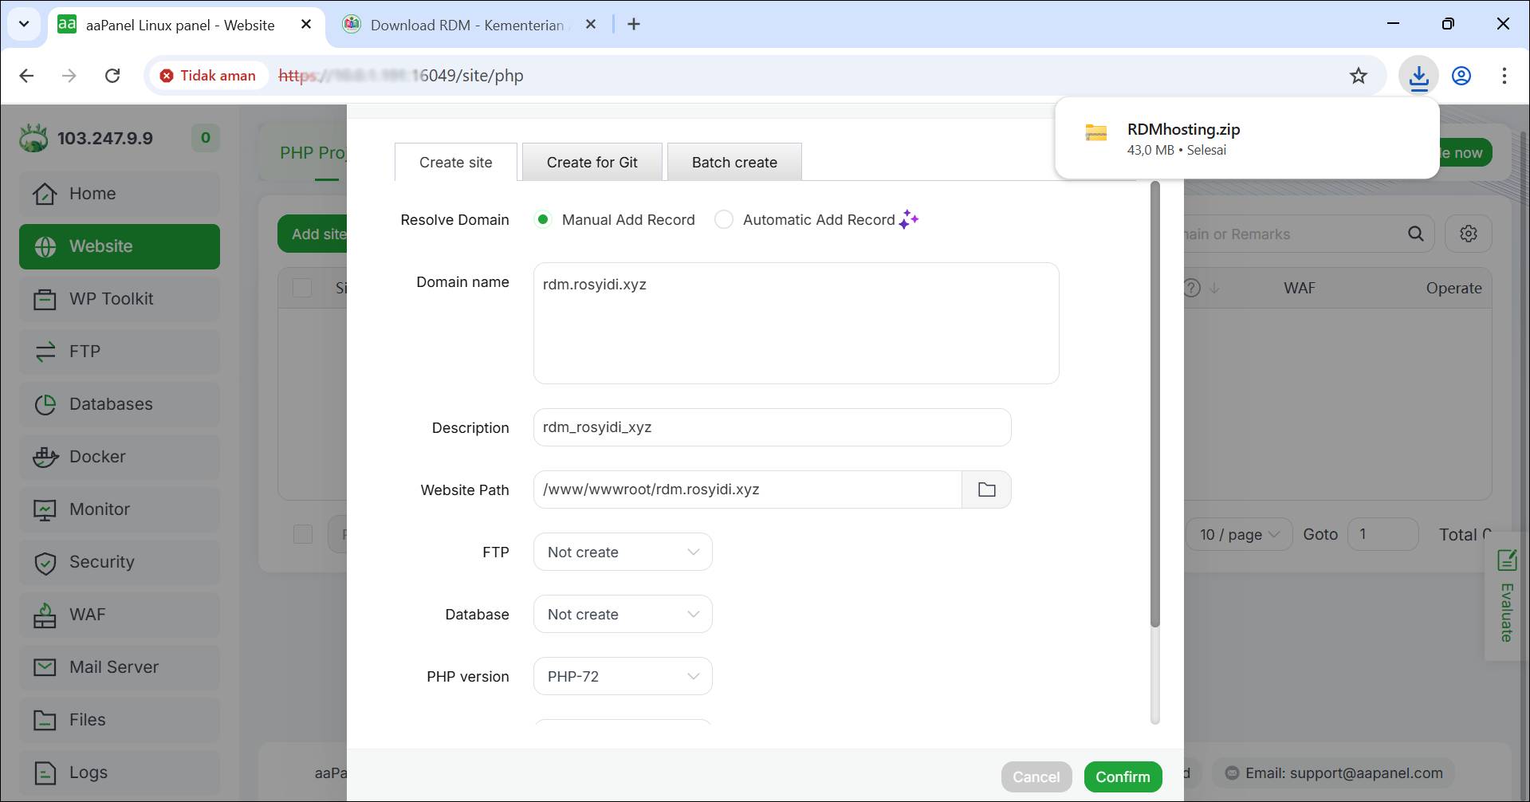Reload the page with the refresh icon
This screenshot has height=802, width=1530.
(x=112, y=76)
